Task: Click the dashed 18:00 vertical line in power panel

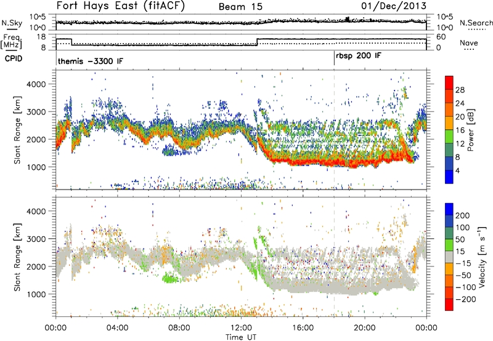Action: (334, 130)
